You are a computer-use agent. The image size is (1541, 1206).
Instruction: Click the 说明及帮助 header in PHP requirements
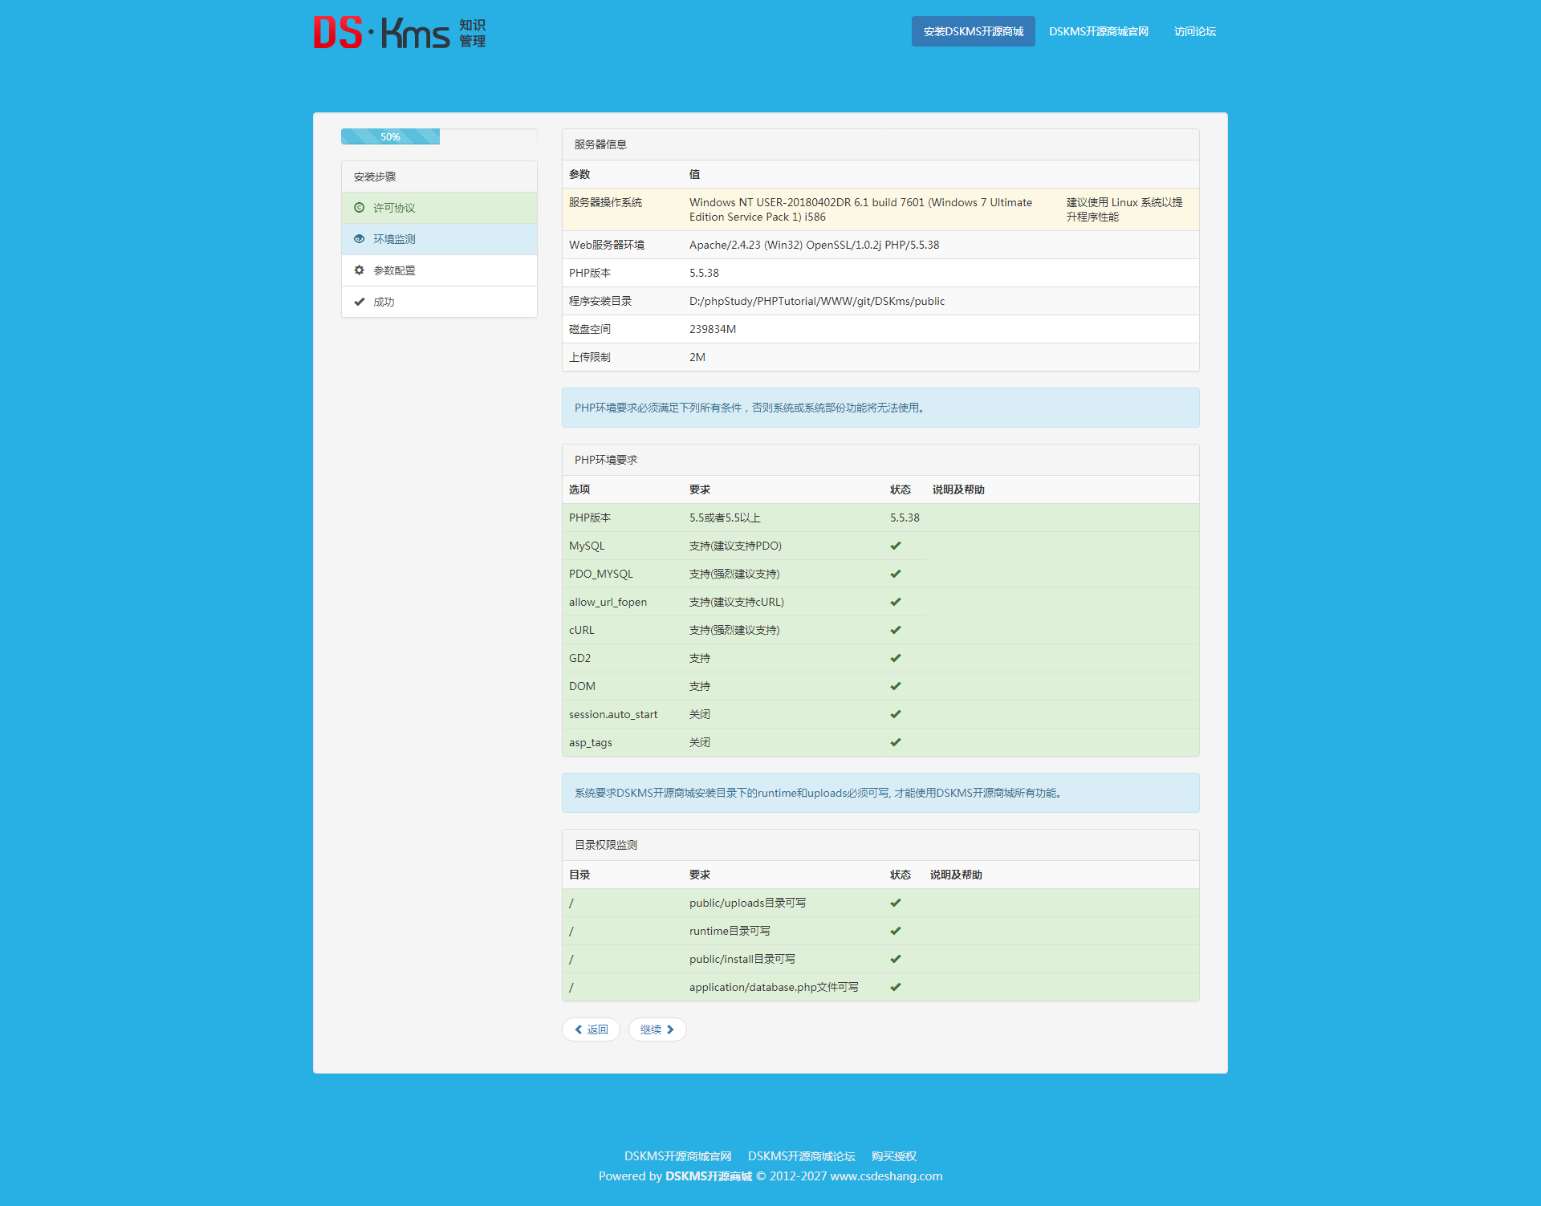point(958,489)
